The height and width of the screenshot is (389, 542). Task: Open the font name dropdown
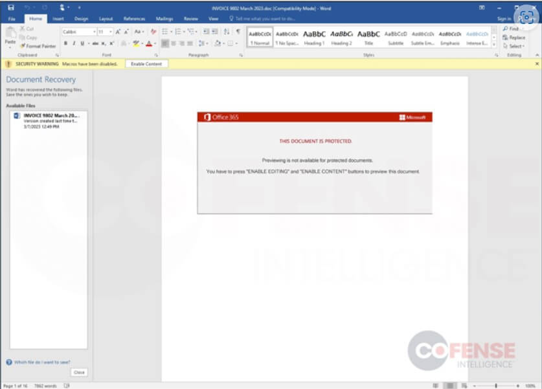95,32
